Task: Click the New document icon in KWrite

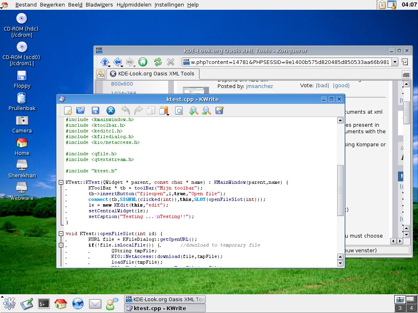Action: [x=68, y=110]
